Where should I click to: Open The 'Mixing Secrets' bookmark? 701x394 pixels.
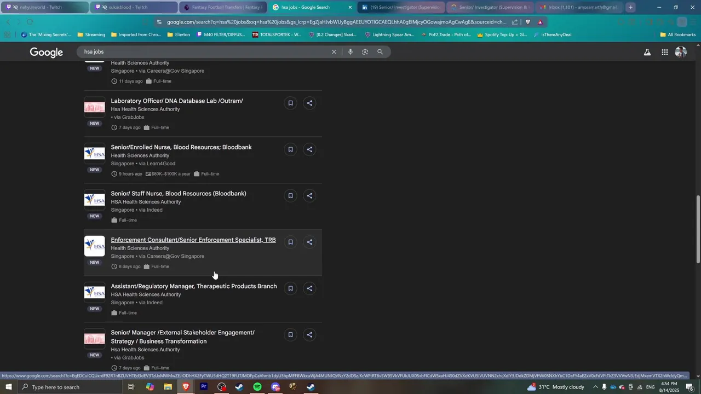(46, 34)
